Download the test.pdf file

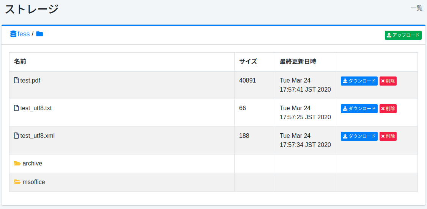(x=359, y=81)
